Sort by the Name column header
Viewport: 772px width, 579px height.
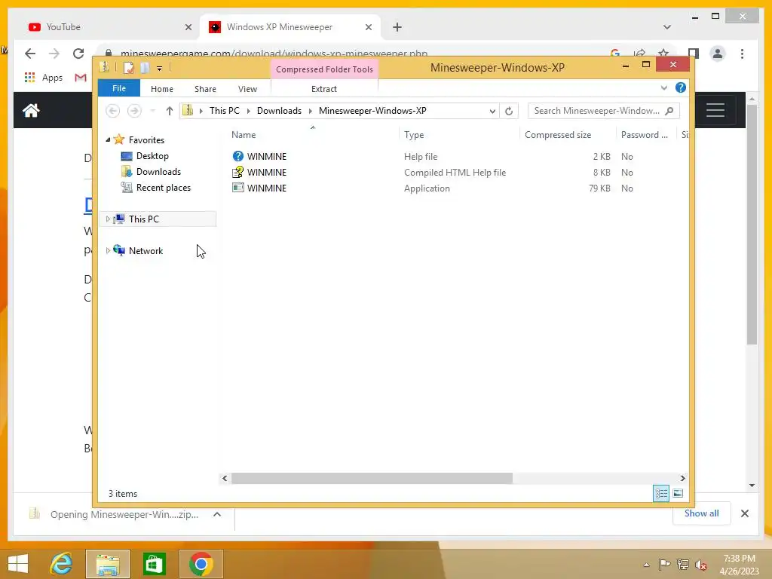click(x=244, y=135)
